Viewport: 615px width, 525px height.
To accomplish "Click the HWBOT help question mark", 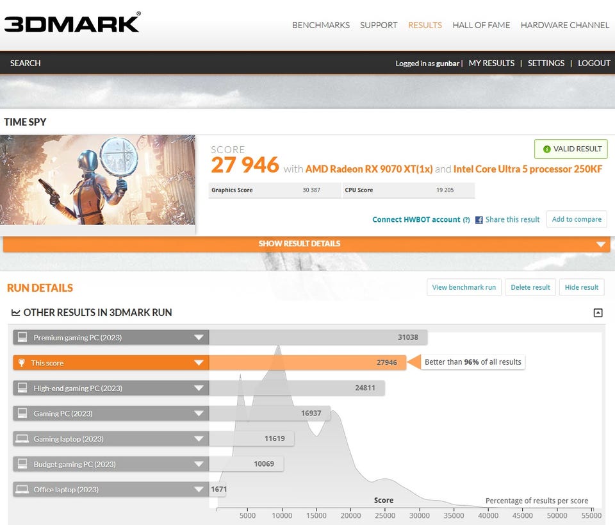I will click(466, 220).
